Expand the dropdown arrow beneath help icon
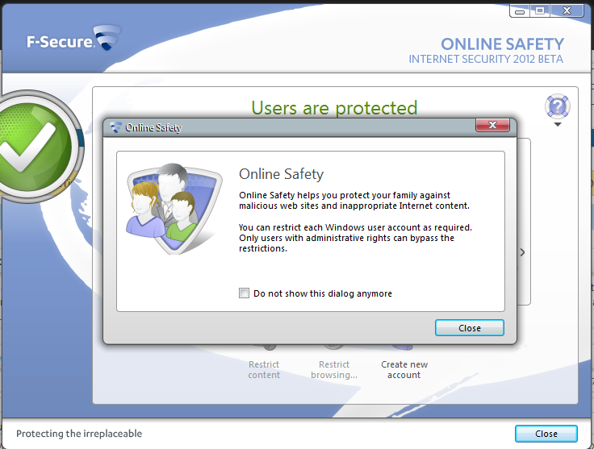Screen dimensions: 594x449 click(557, 124)
